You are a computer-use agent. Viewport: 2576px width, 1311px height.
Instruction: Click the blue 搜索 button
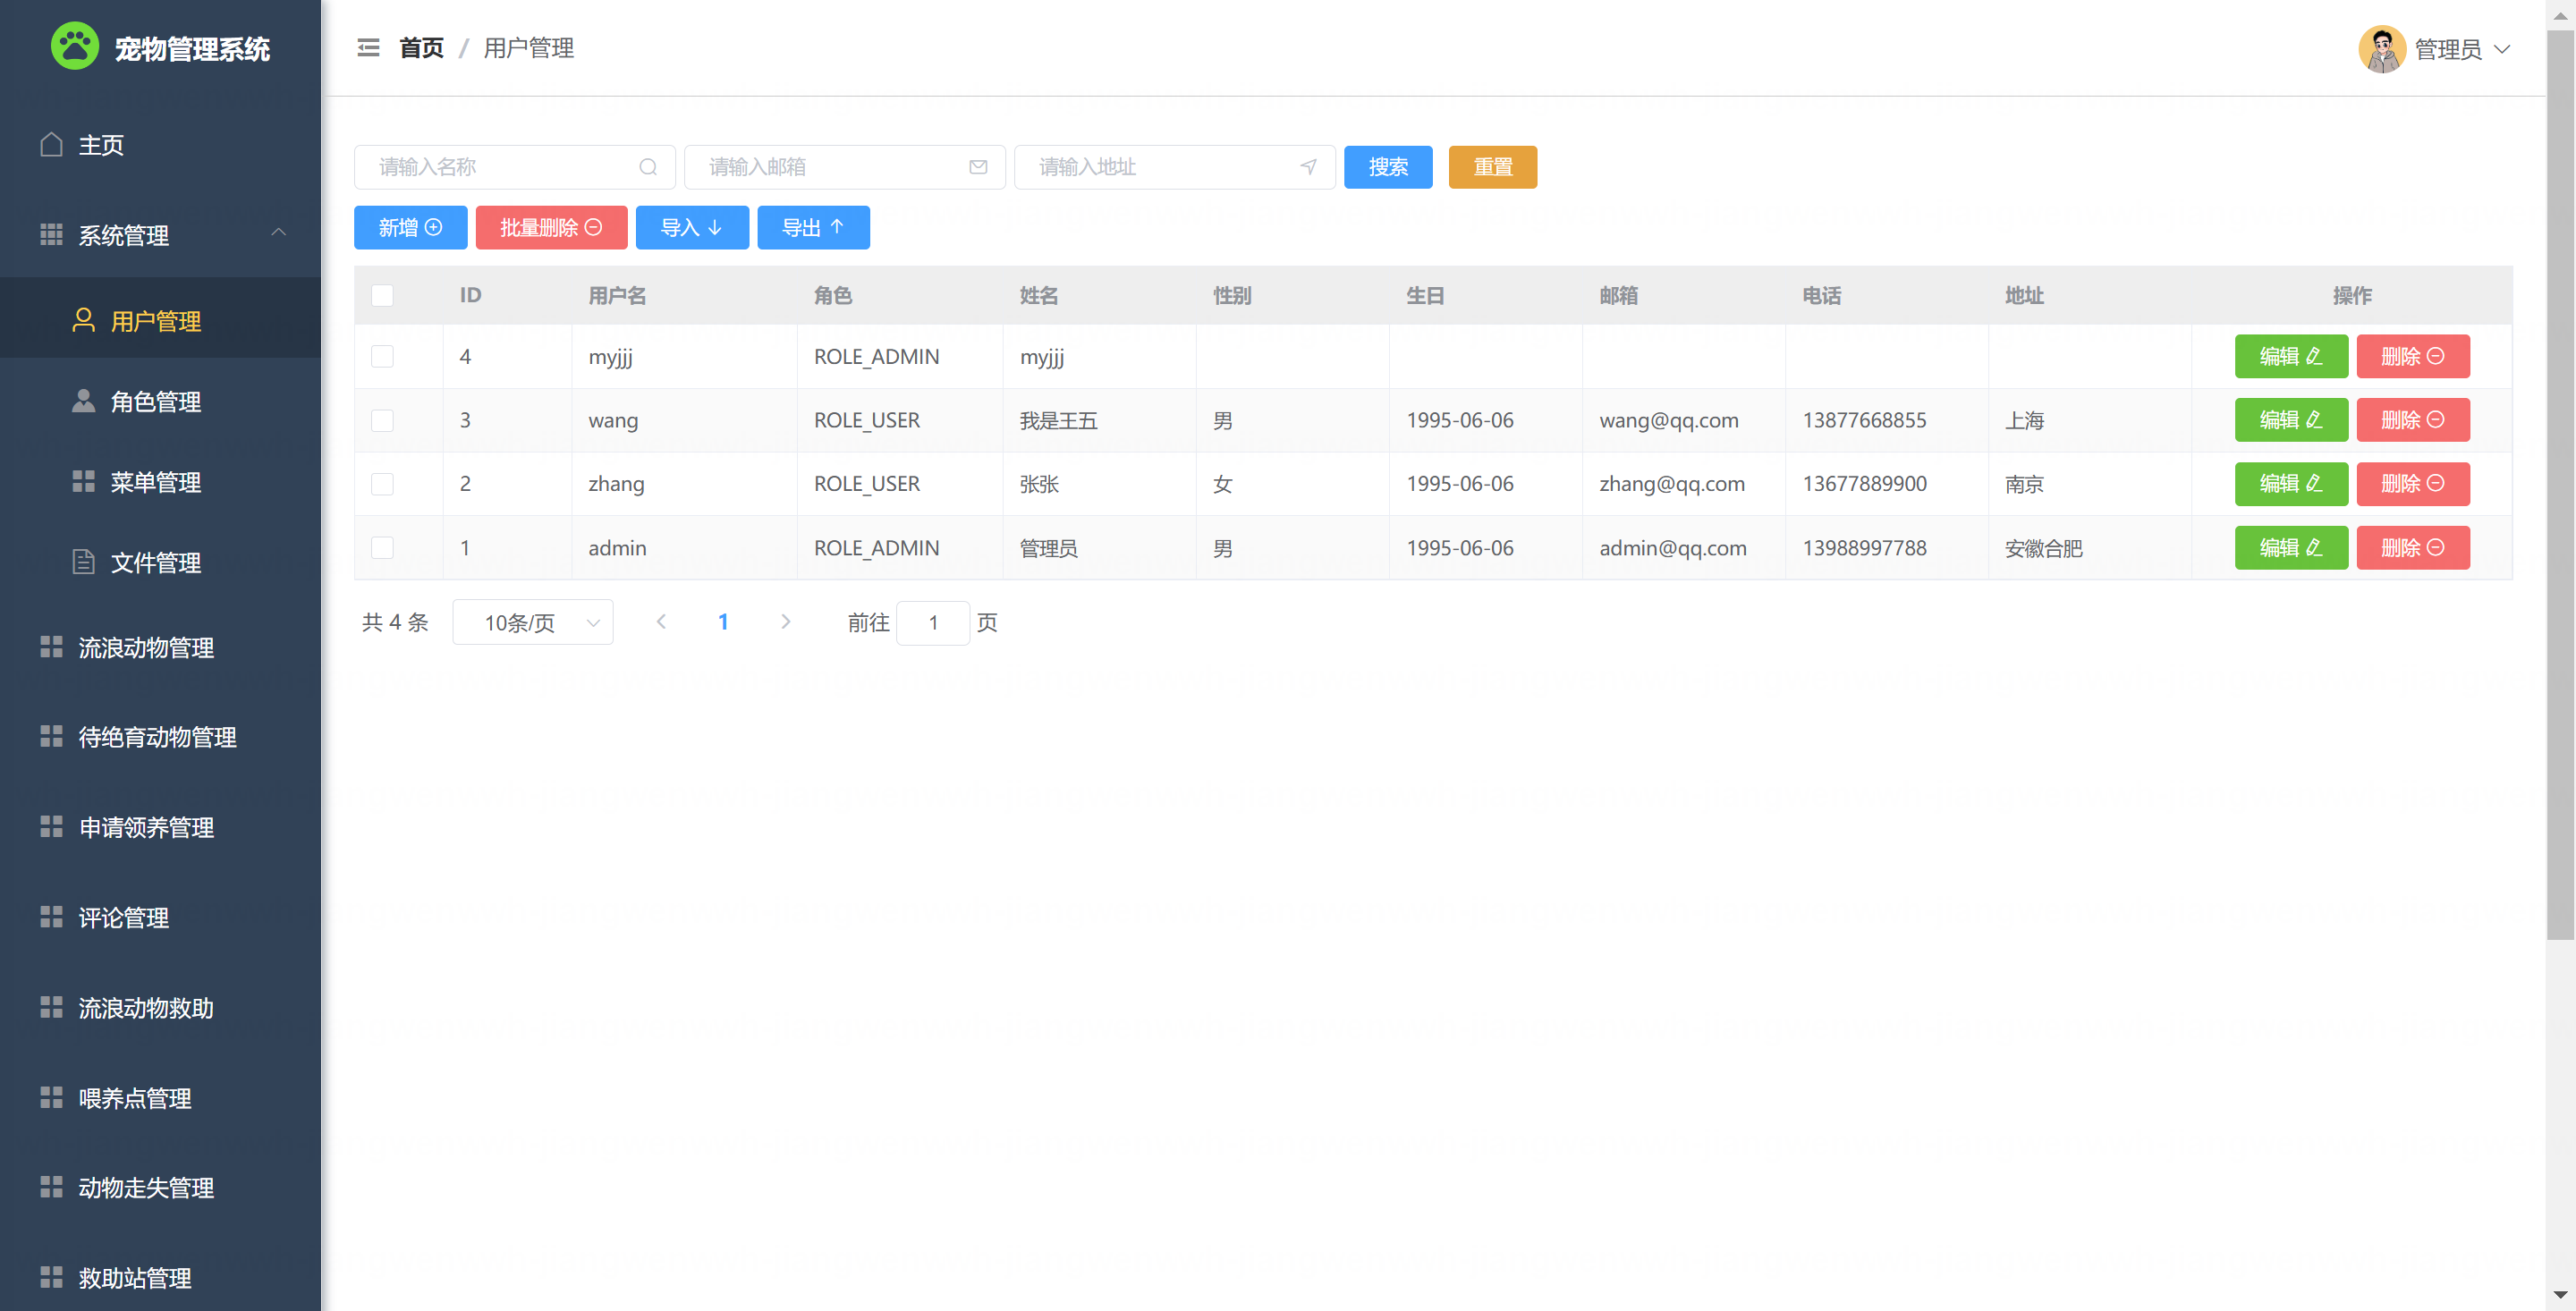point(1387,167)
